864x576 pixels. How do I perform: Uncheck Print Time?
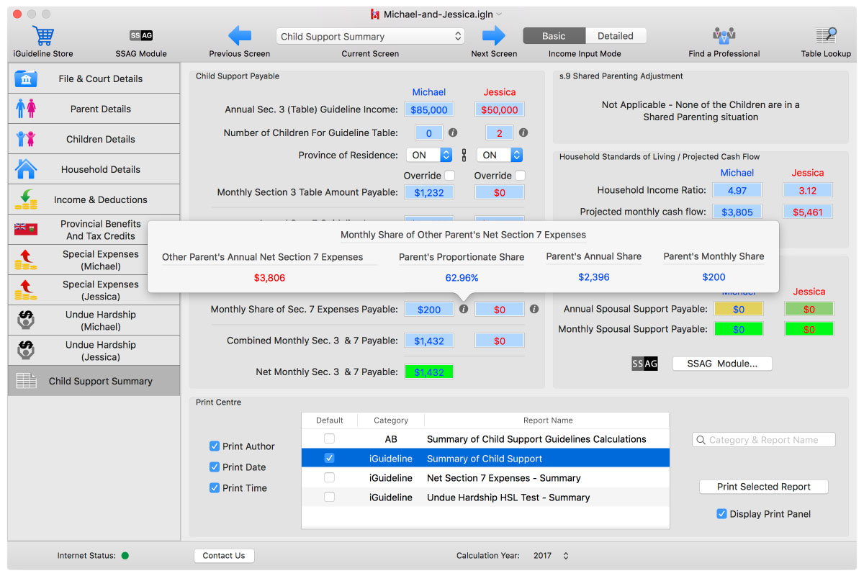point(214,488)
